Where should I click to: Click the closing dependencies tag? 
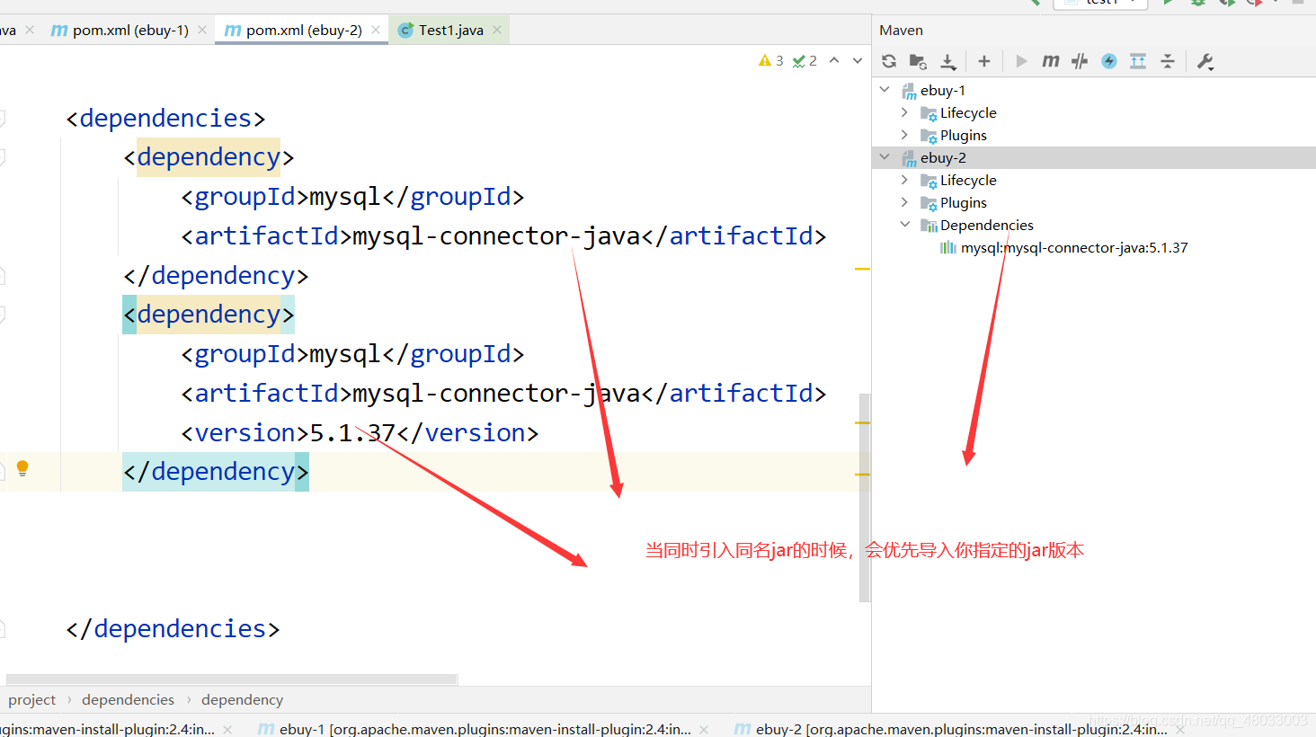[173, 628]
